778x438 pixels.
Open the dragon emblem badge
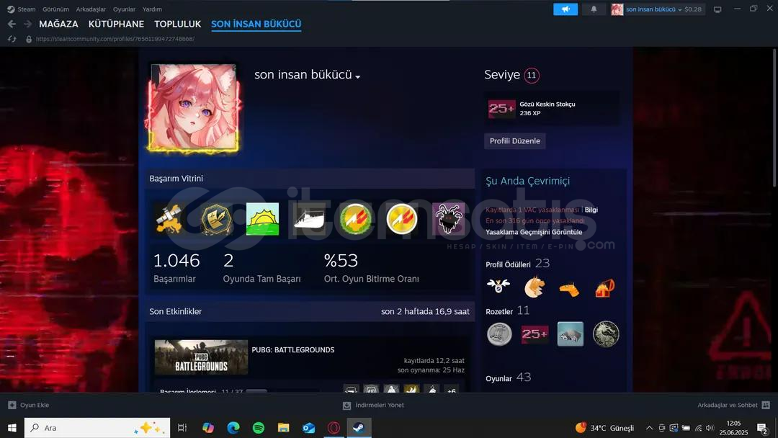(x=606, y=334)
